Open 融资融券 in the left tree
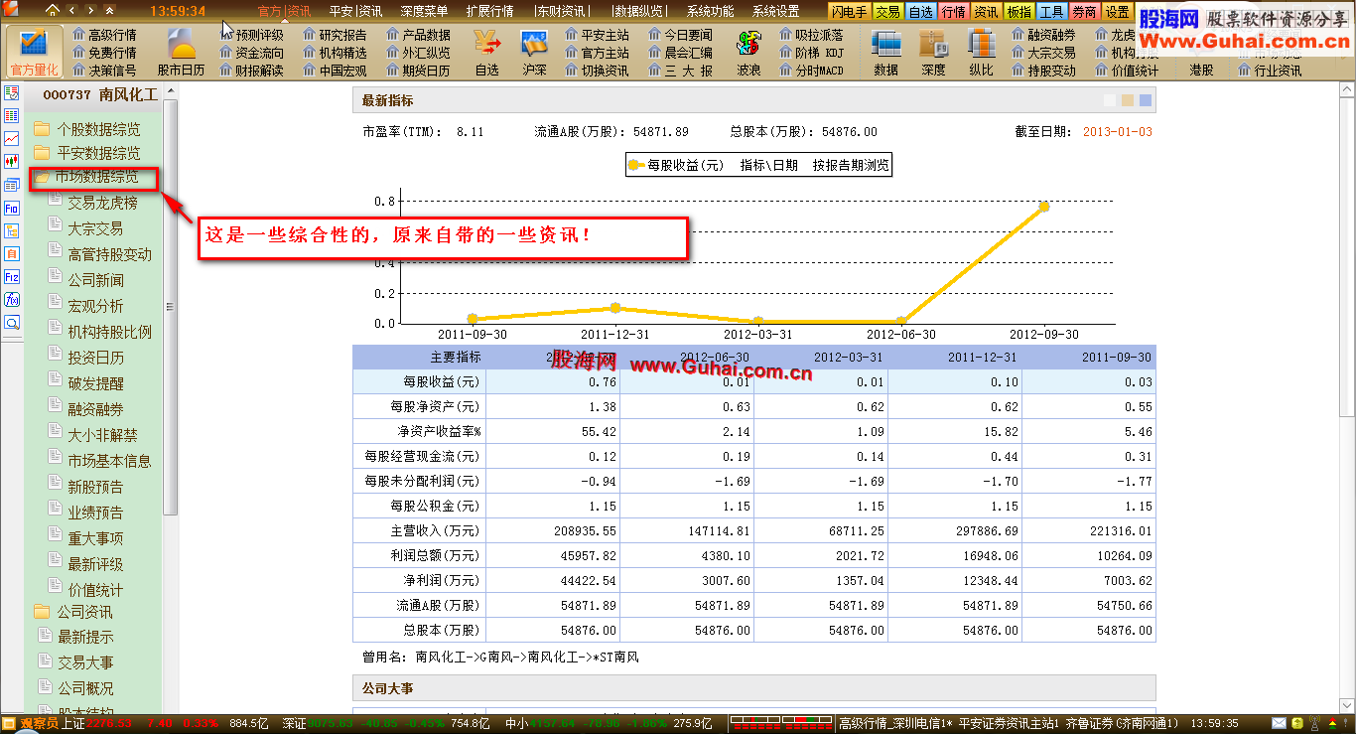Screen dimensions: 1356x734 click(x=86, y=409)
